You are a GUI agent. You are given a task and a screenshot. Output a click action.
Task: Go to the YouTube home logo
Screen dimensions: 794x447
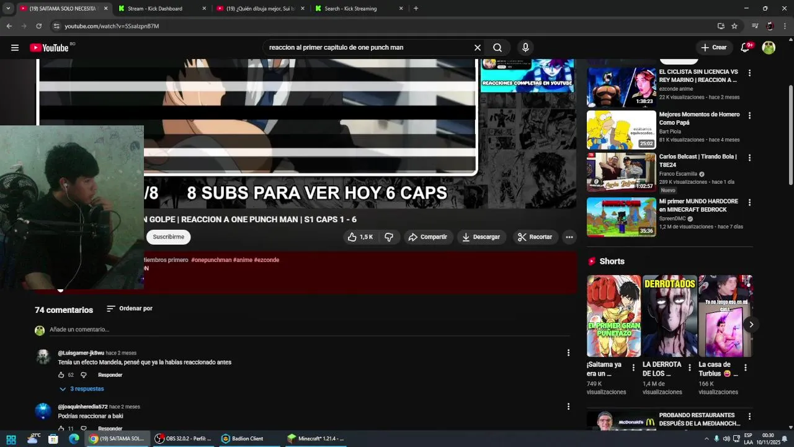click(x=50, y=48)
